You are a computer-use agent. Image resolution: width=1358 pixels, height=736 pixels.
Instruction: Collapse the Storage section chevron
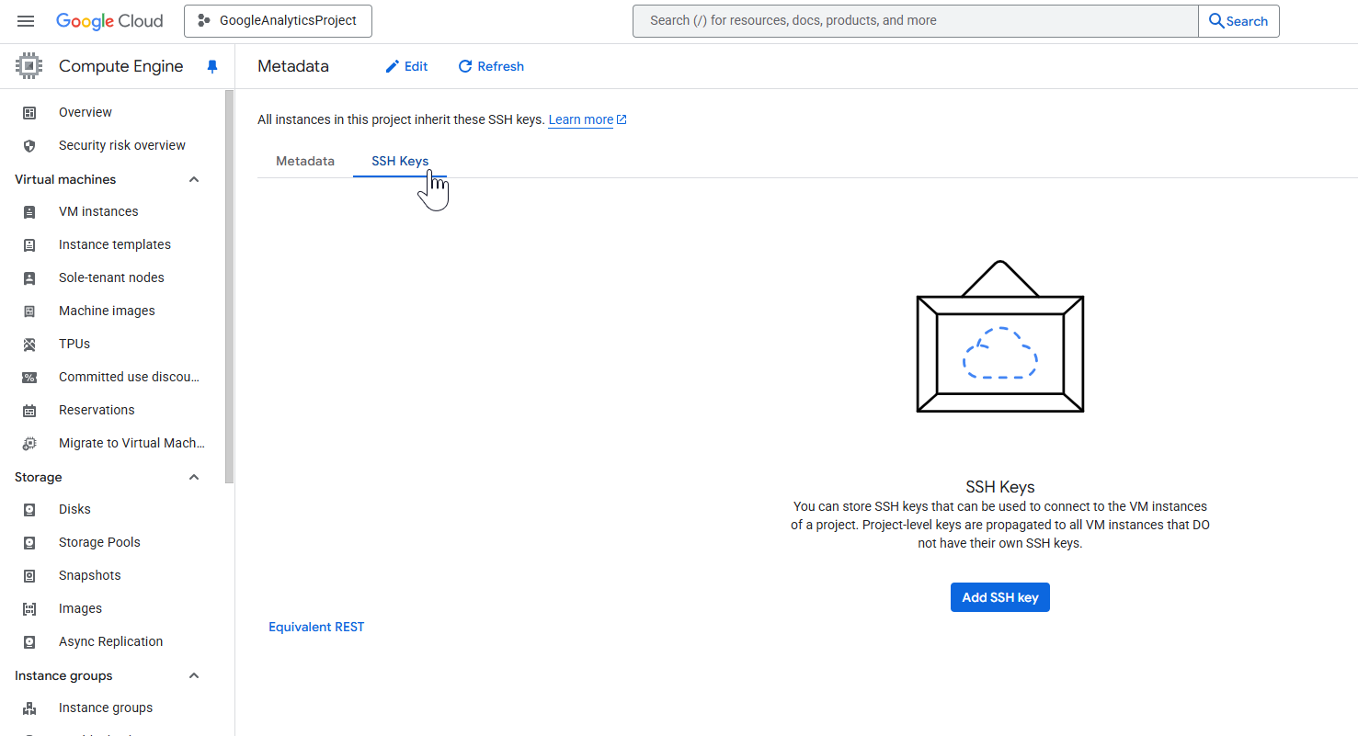click(x=194, y=477)
